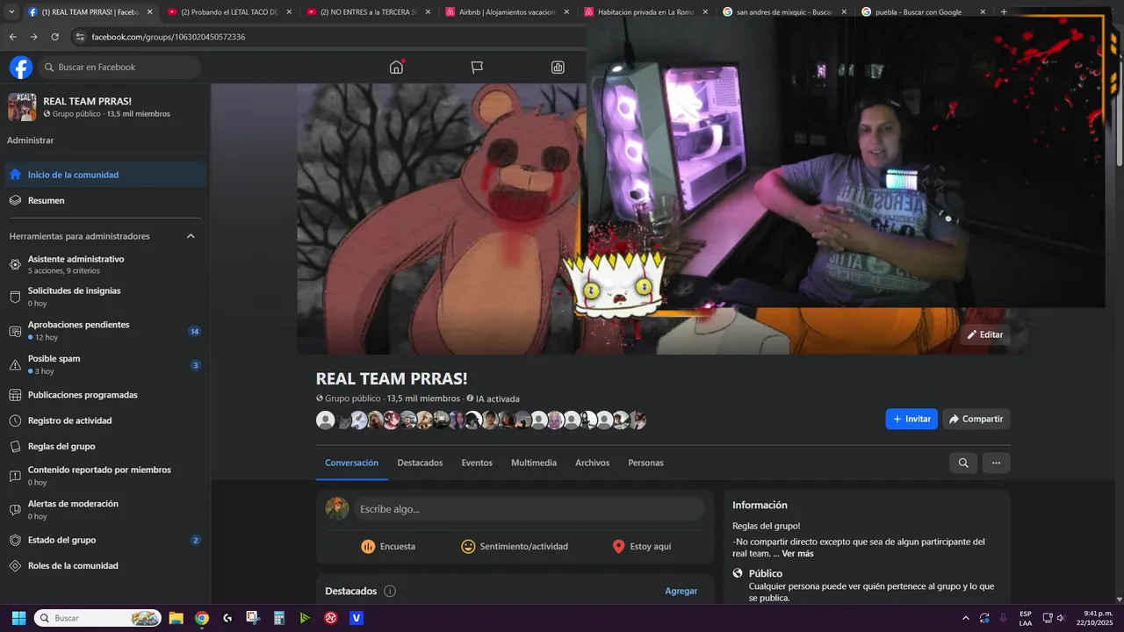Open Resumen in sidebar
Screen dimensions: 1124x632
(105, 200)
